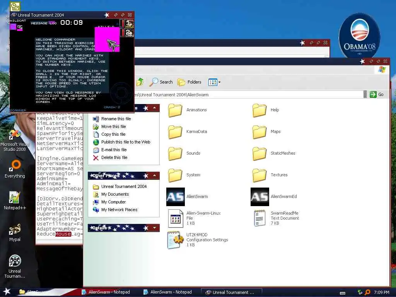The image size is (396, 297).
Task: Open the System folder
Action: click(x=175, y=175)
